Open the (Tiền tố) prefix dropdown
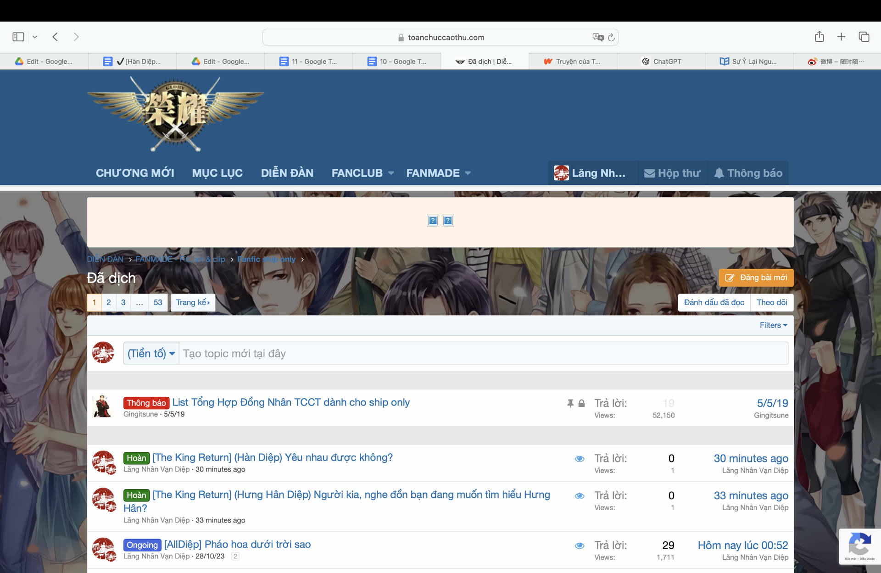 point(151,353)
